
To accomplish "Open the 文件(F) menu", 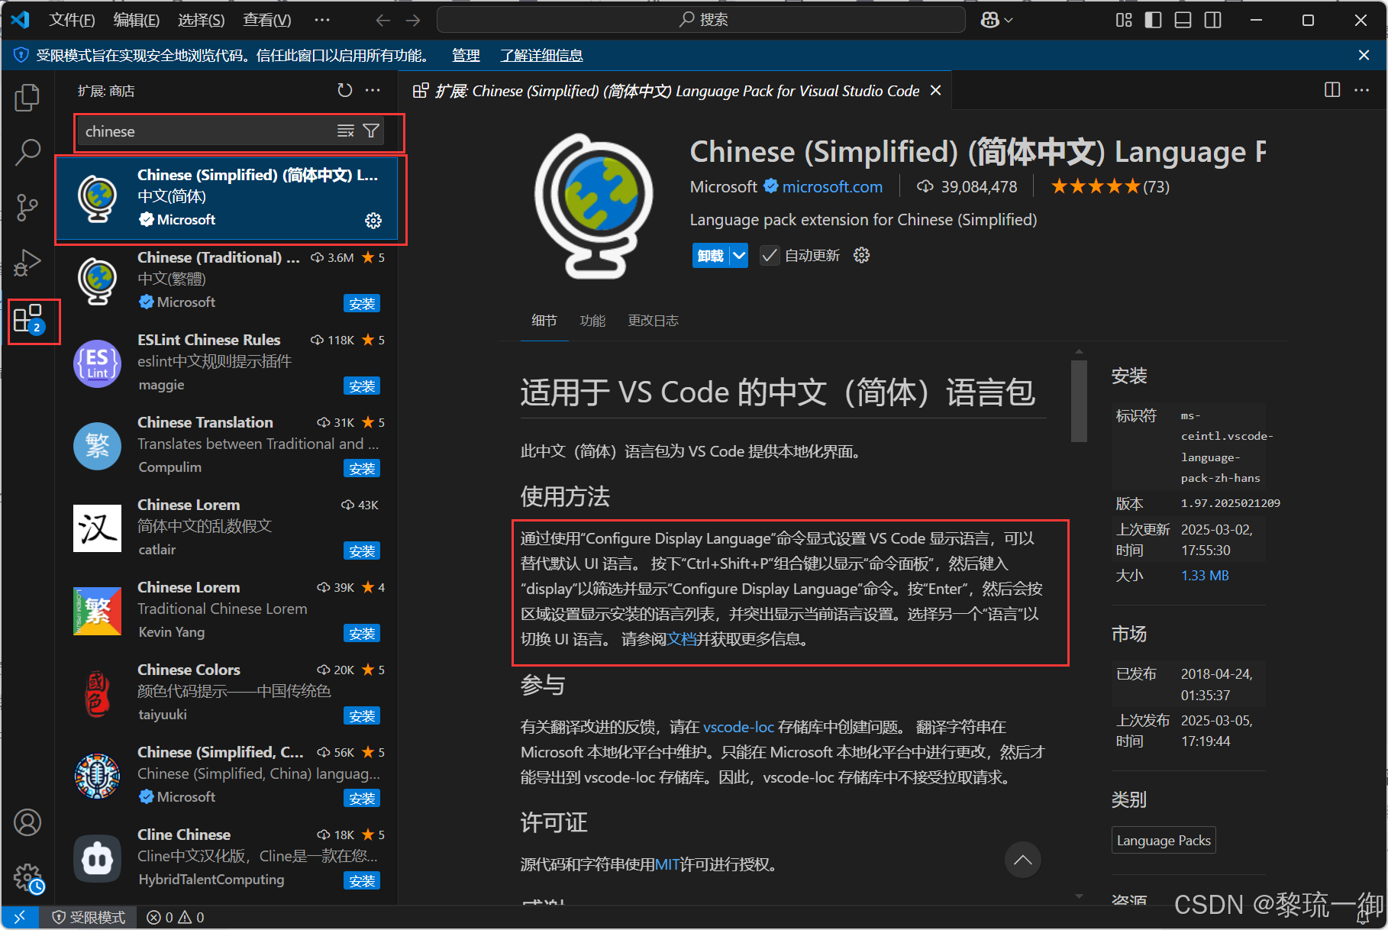I will pos(72,21).
